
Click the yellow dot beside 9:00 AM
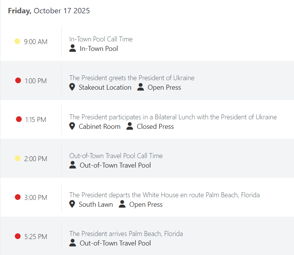pyautogui.click(x=17, y=41)
